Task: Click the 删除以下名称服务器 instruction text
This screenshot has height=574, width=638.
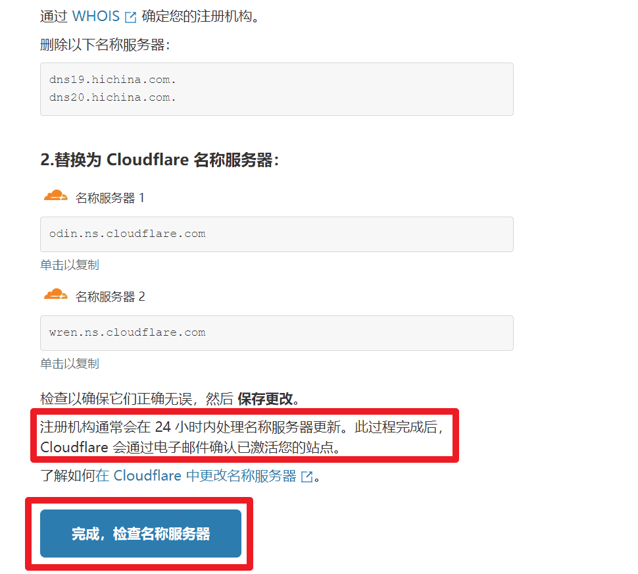Action: tap(105, 45)
